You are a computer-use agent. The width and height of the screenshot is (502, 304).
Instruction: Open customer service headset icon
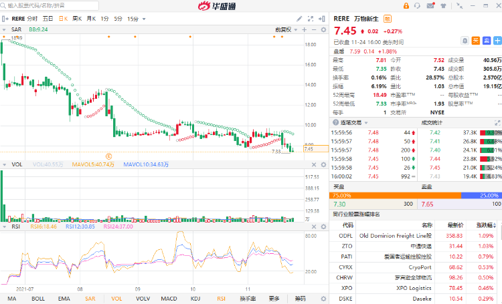click(x=417, y=6)
